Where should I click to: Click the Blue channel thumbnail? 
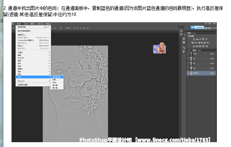pyautogui.click(x=191, y=68)
